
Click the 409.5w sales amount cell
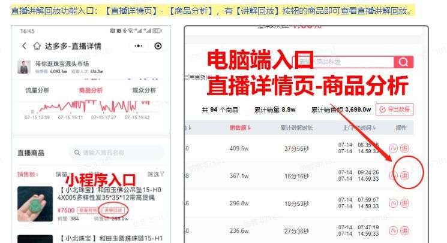239,148
